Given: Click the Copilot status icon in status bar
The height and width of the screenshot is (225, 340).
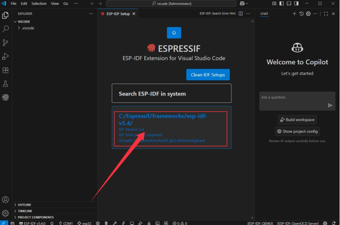Looking at the screenshot, I should (x=325, y=223).
